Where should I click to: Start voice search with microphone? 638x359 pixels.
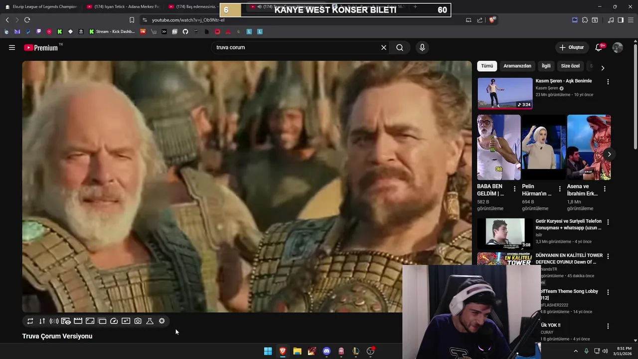point(422,47)
